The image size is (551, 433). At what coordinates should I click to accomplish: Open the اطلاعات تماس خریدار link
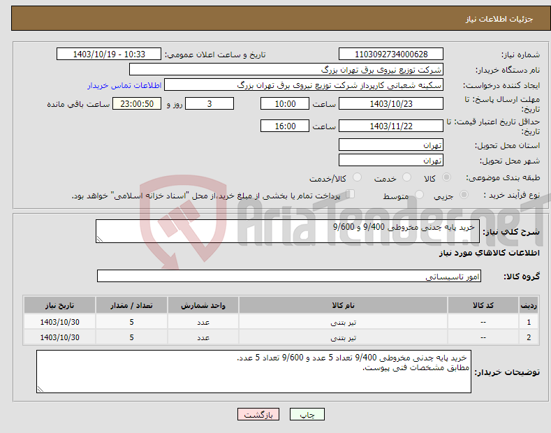click(124, 85)
